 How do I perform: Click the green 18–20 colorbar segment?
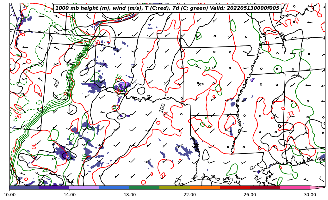tap(145, 187)
